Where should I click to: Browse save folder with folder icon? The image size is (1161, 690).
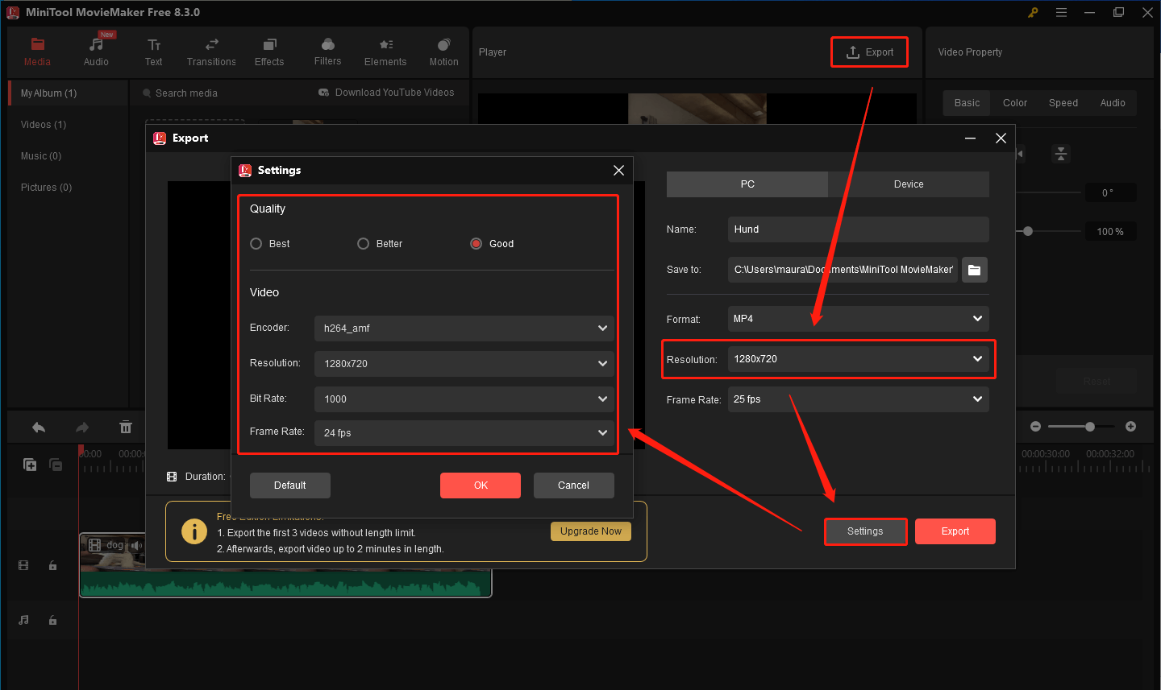point(975,270)
